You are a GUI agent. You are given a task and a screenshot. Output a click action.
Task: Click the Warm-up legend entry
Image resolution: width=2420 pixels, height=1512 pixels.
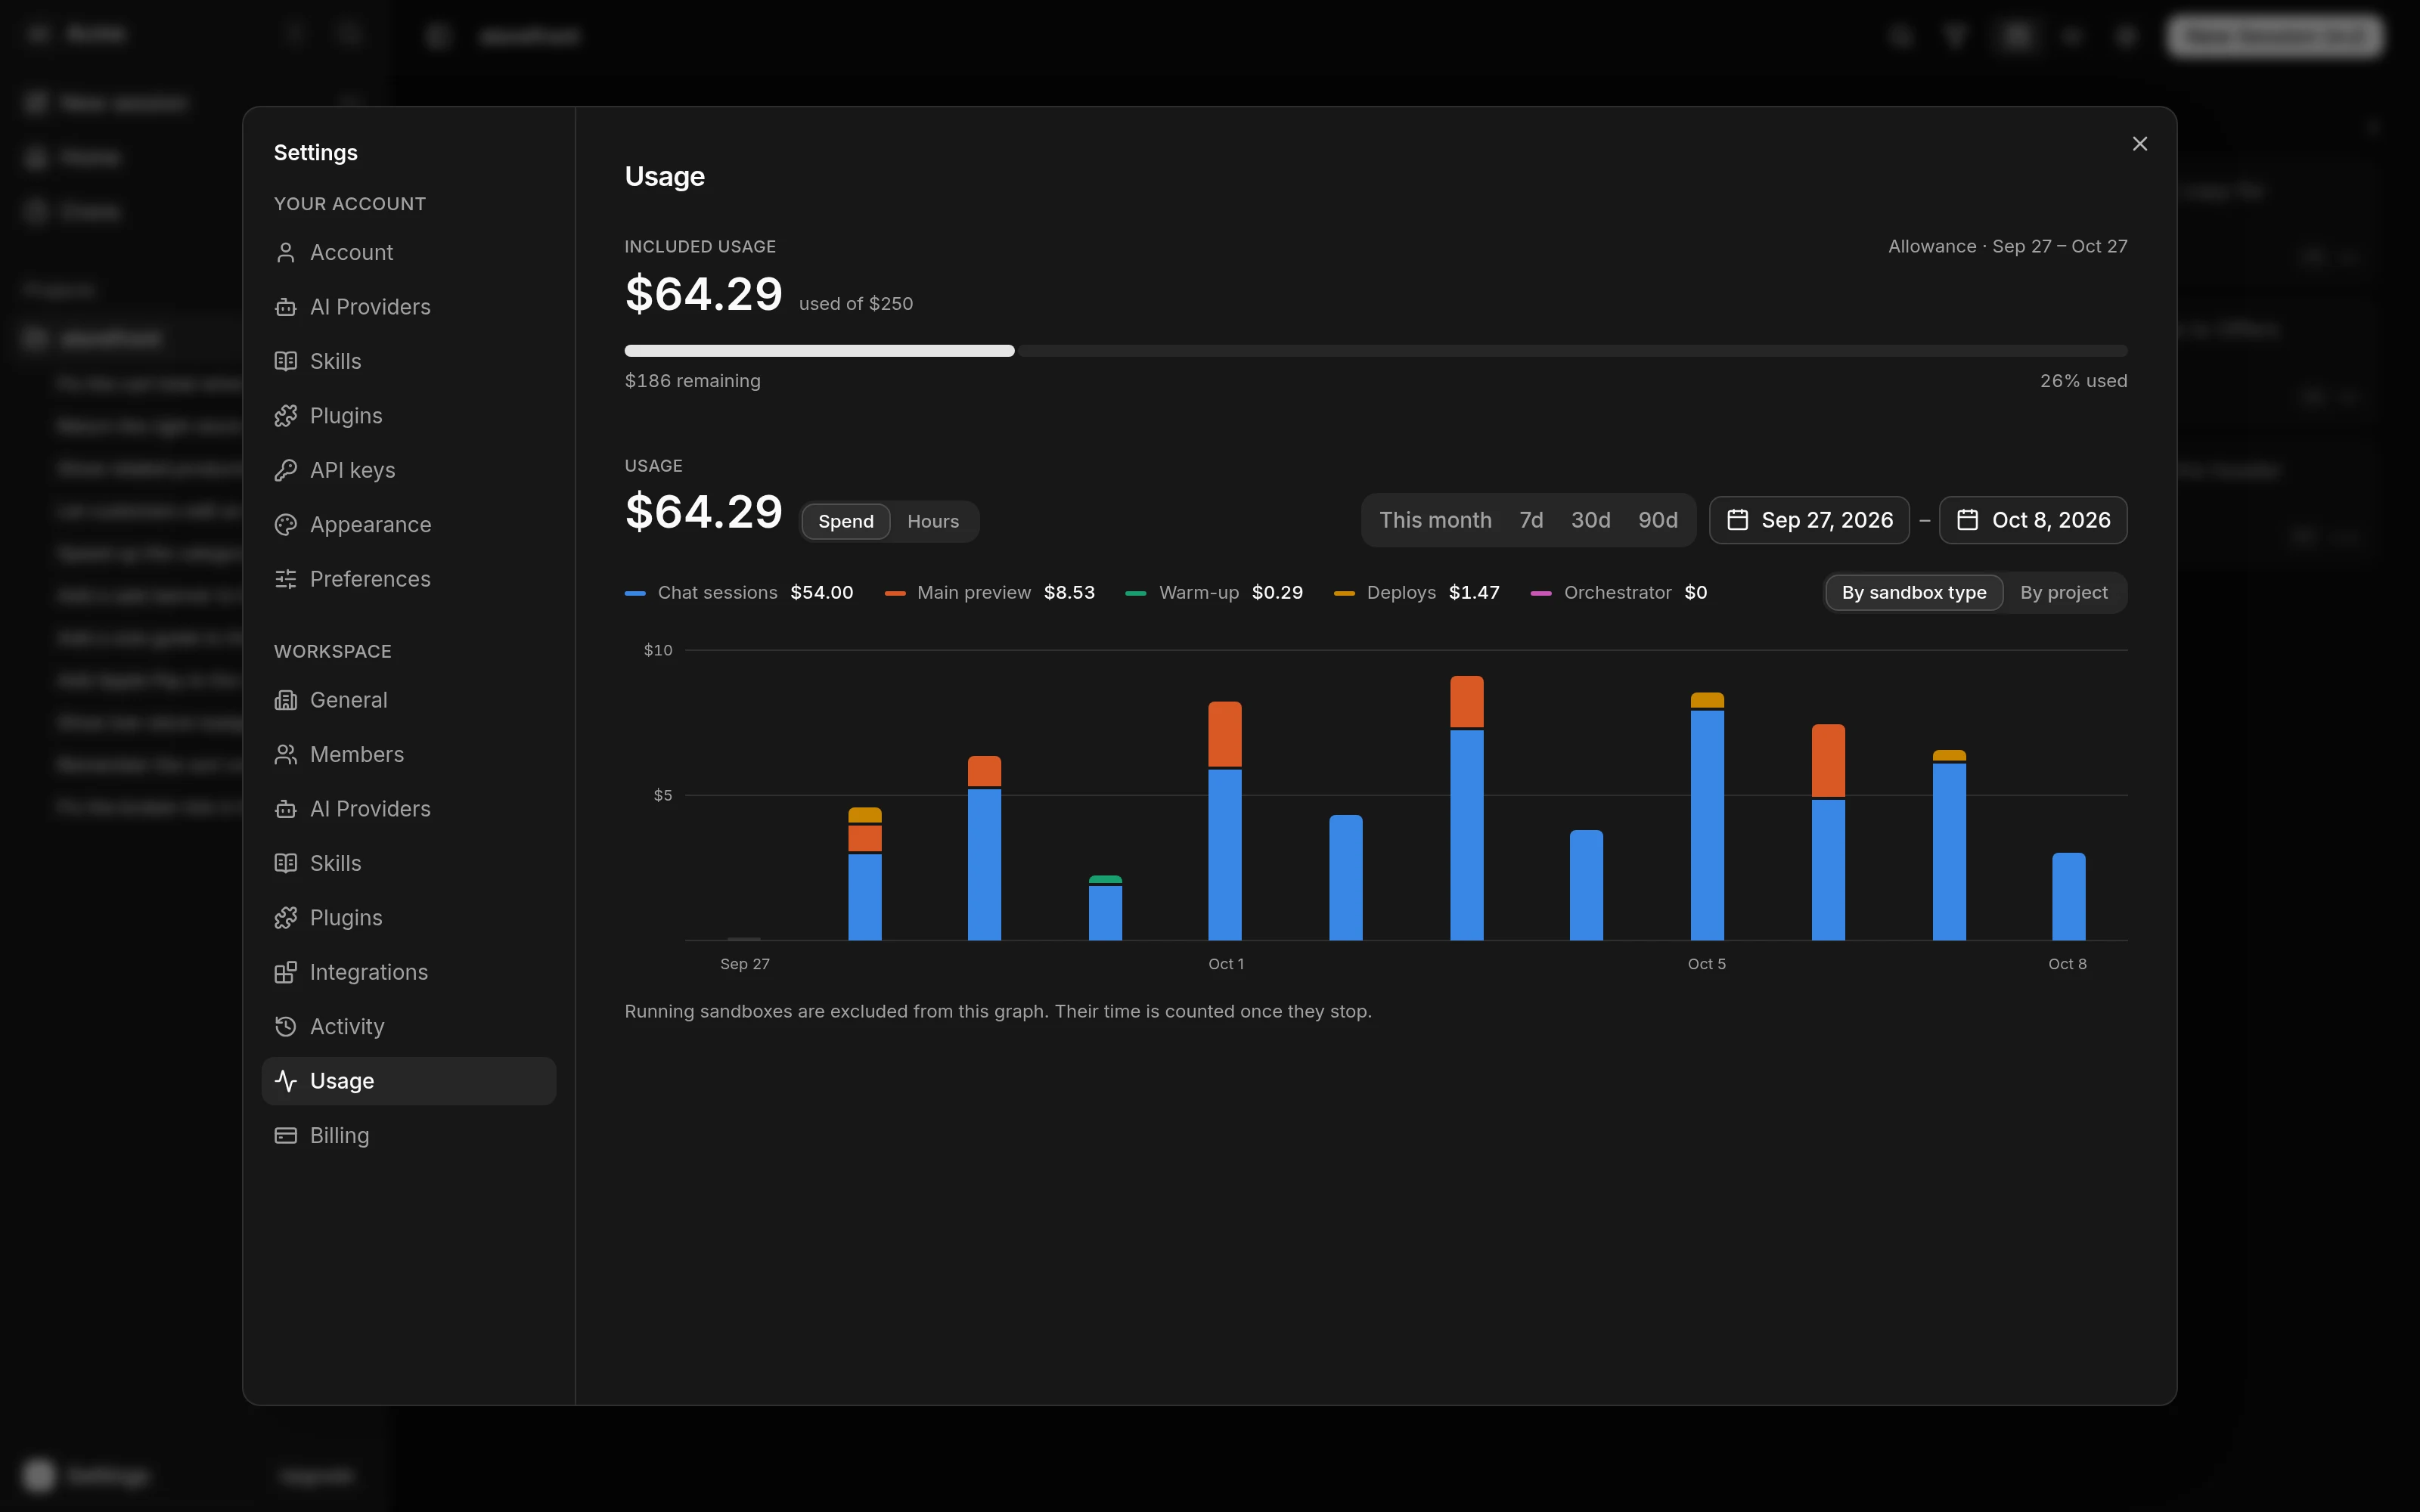1214,593
